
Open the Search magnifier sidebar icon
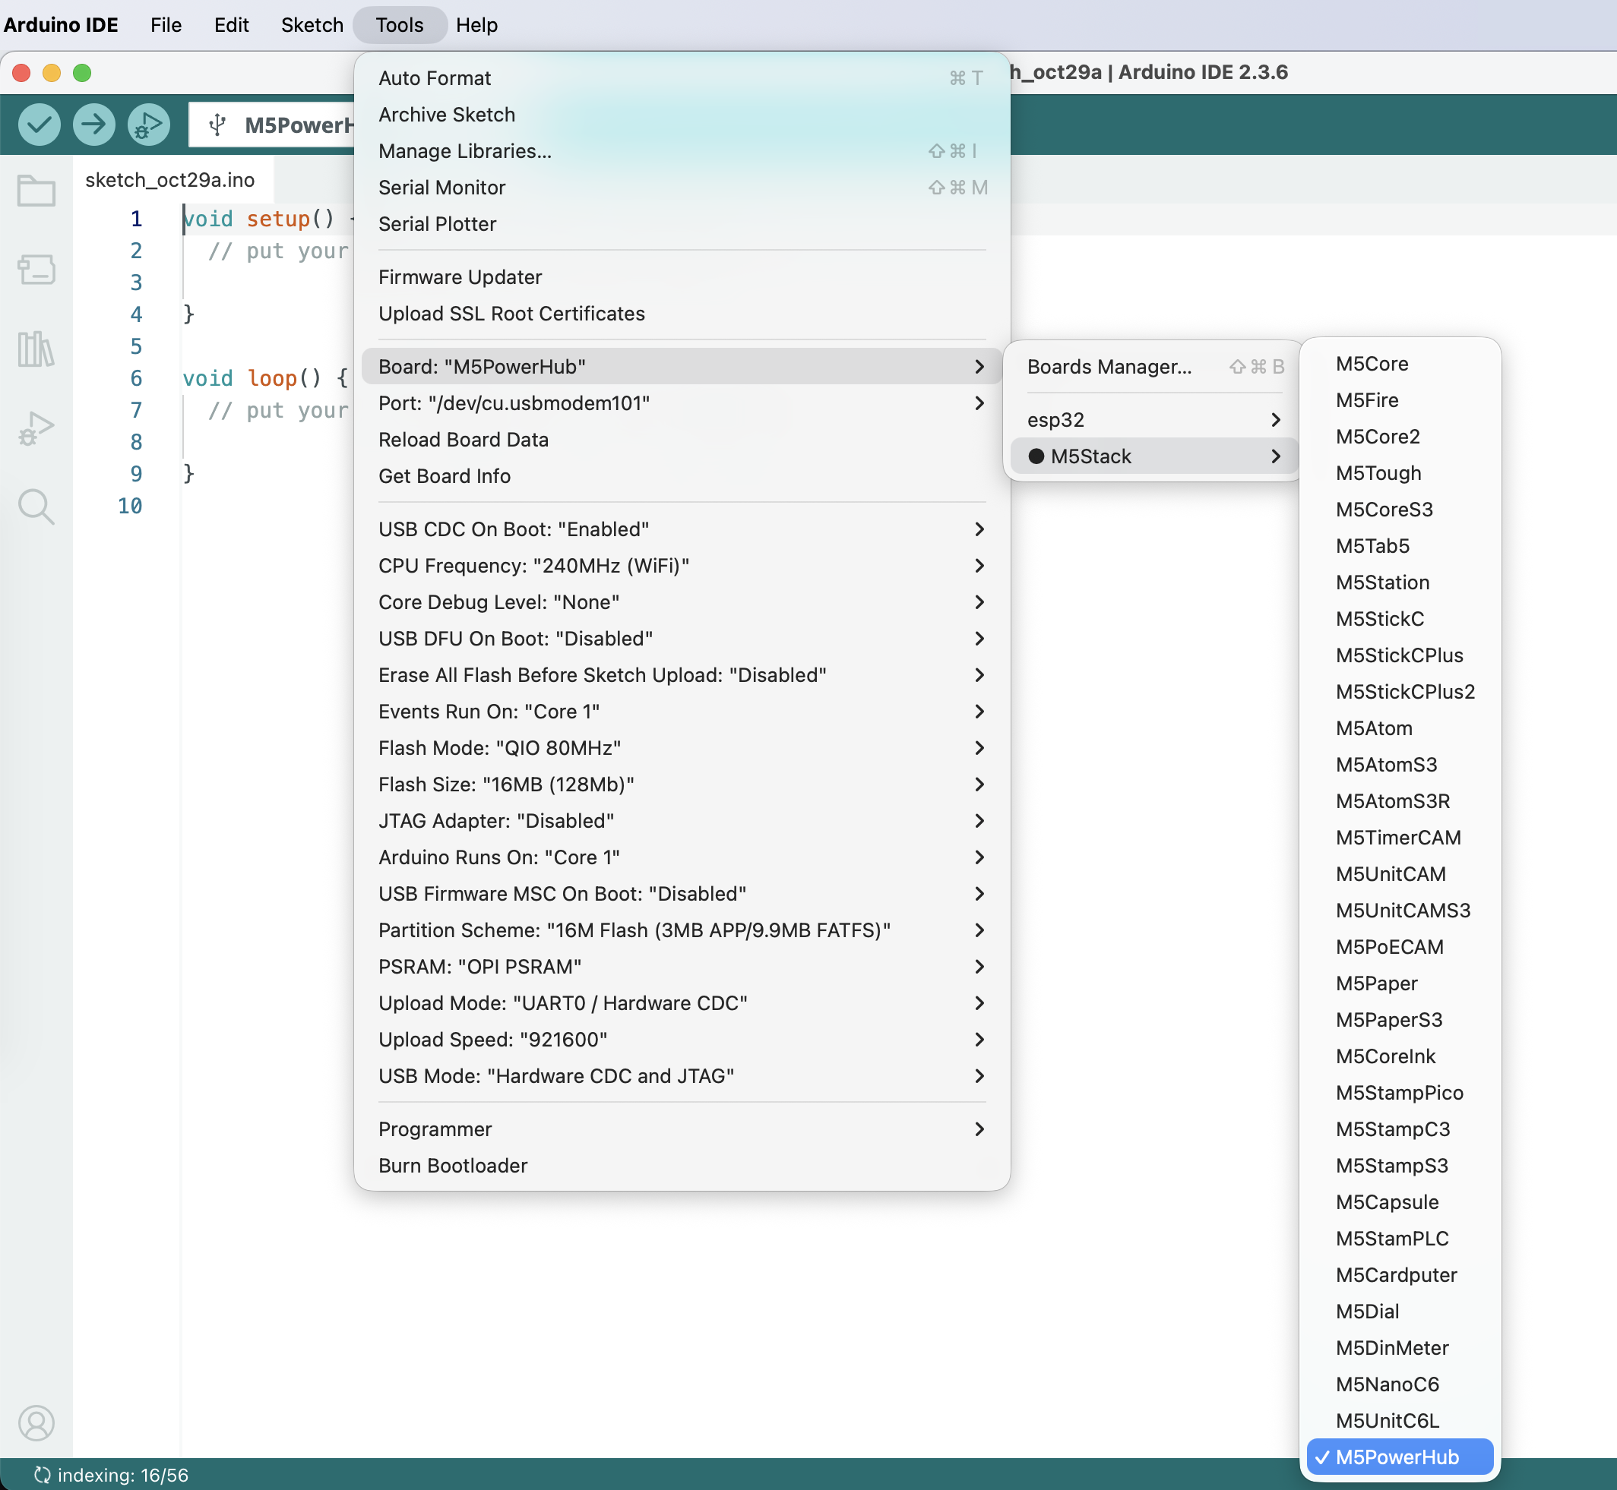click(x=36, y=507)
